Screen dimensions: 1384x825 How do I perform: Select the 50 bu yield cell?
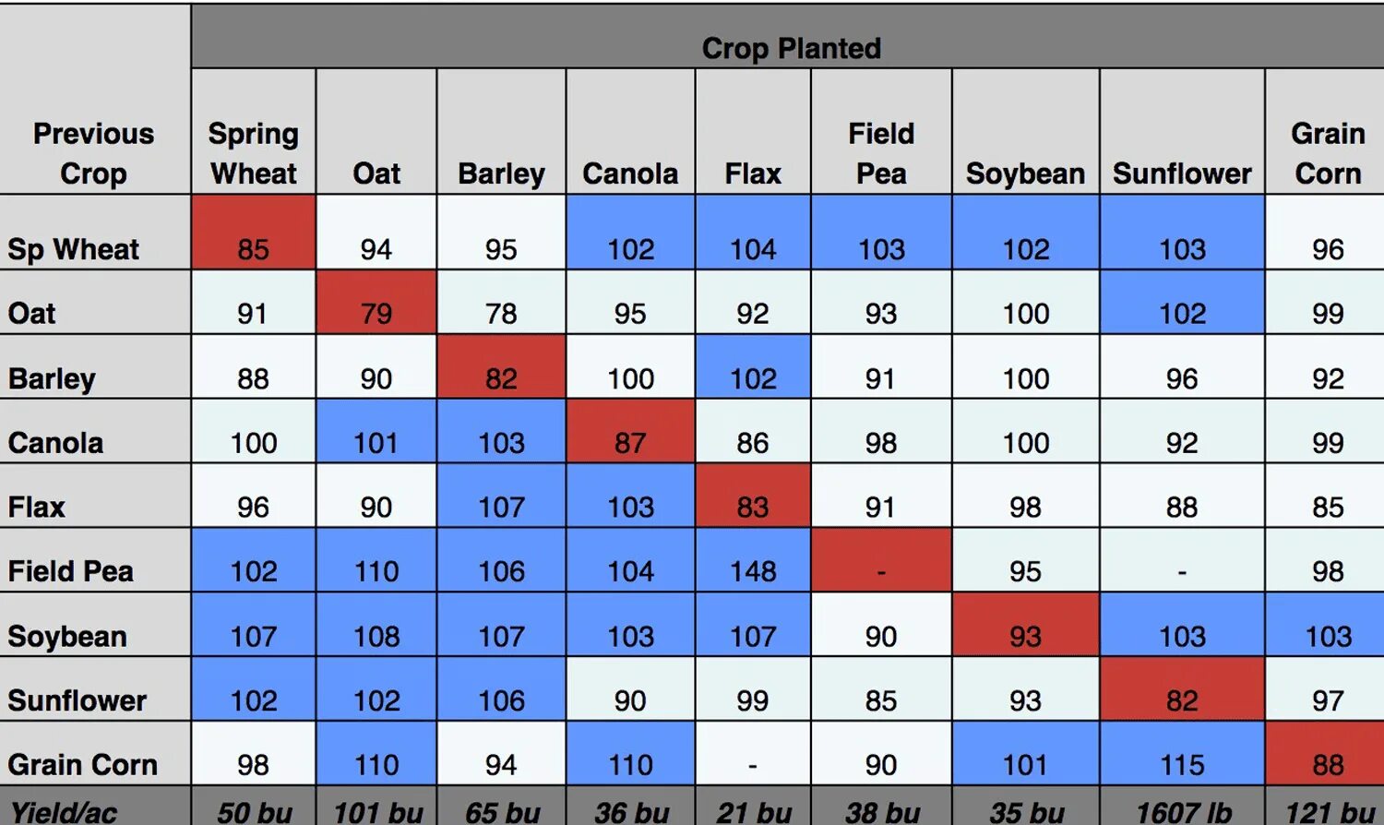click(x=254, y=807)
